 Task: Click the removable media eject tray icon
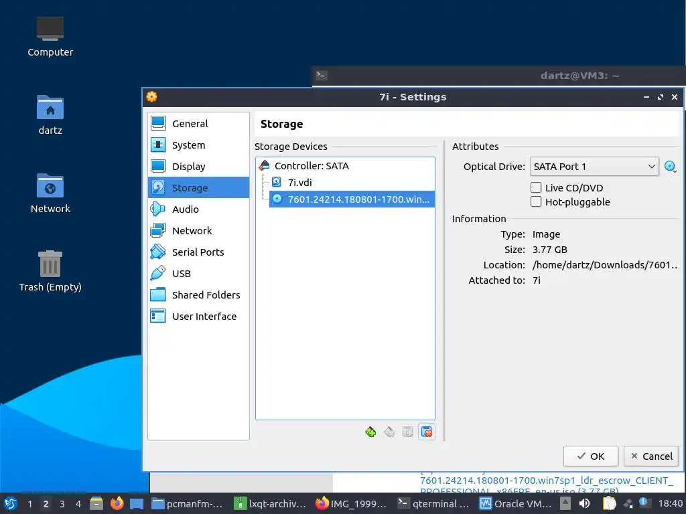565,504
